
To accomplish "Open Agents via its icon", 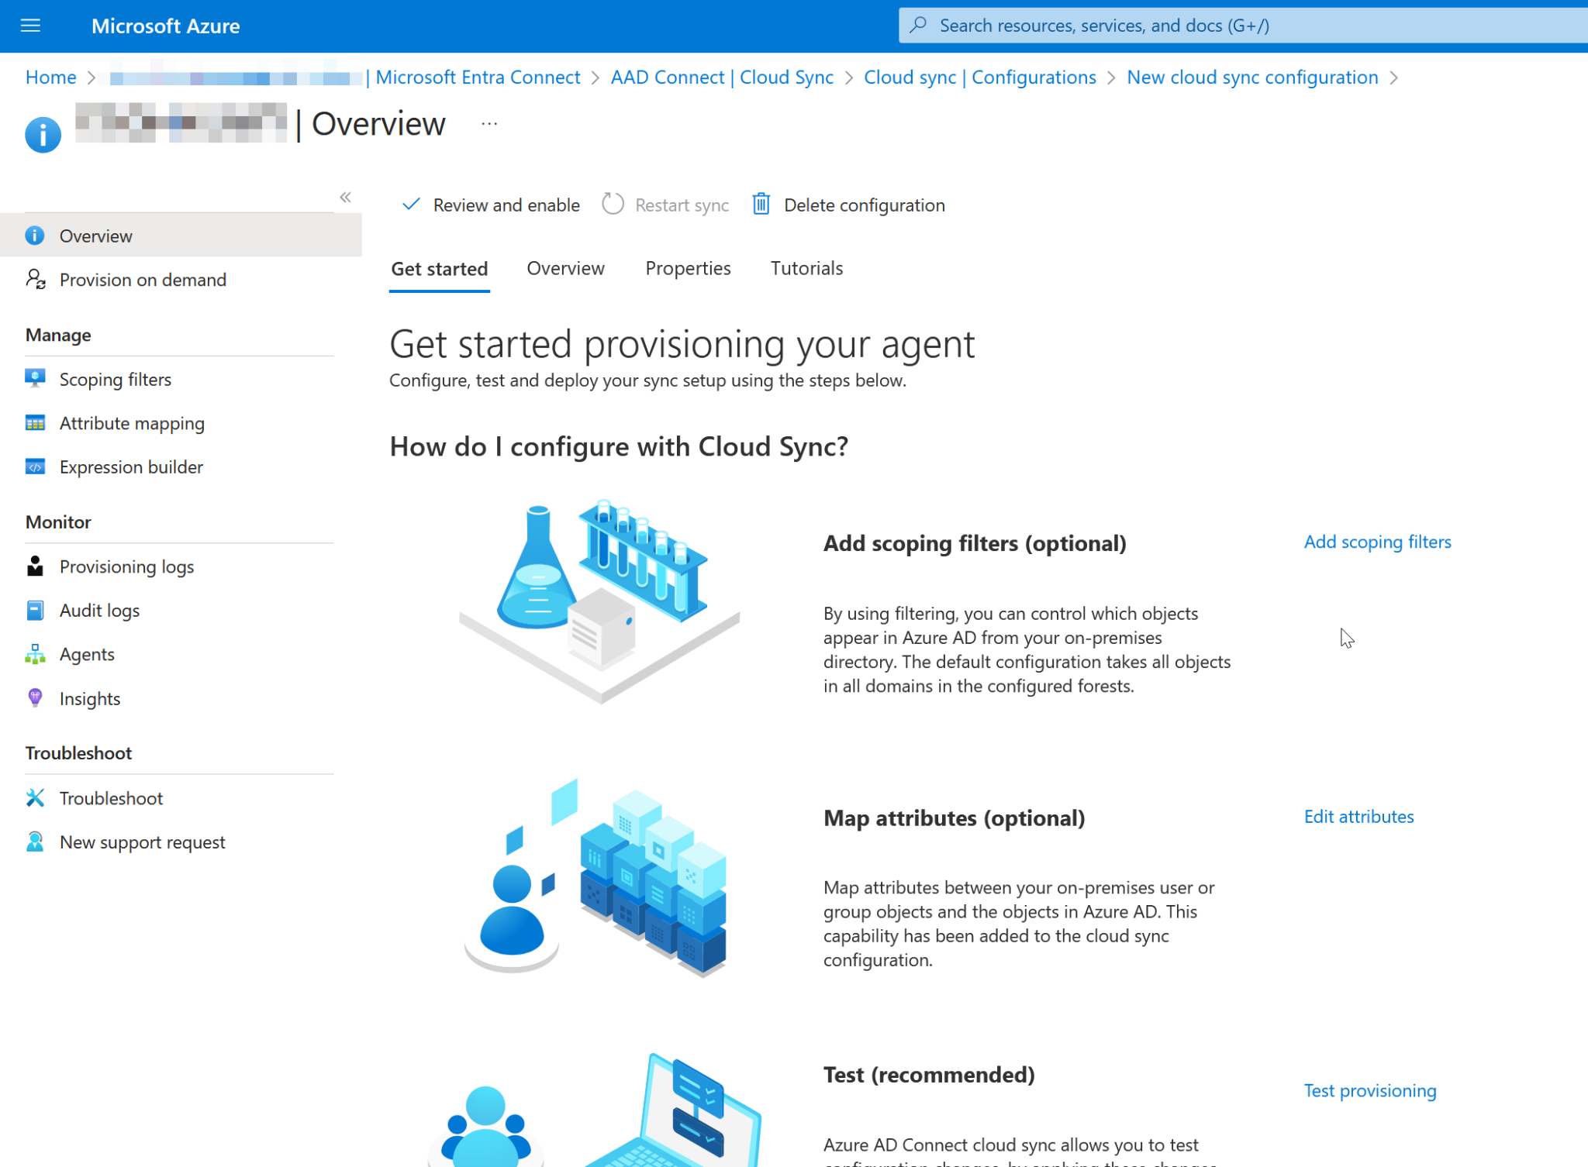I will [x=35, y=654].
